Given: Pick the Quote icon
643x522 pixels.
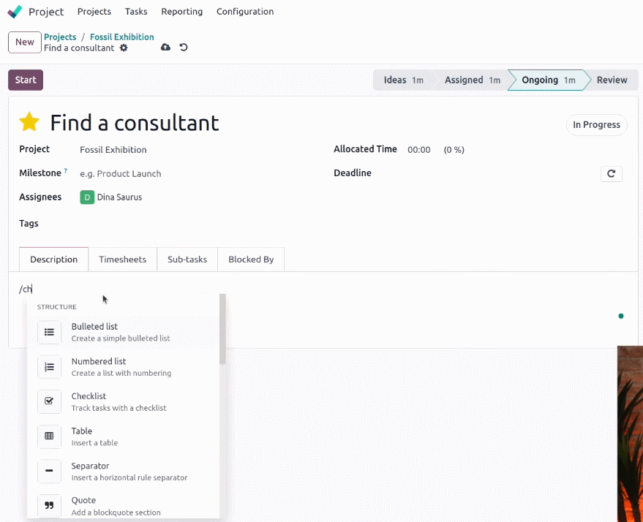Looking at the screenshot, I should pyautogui.click(x=49, y=506).
